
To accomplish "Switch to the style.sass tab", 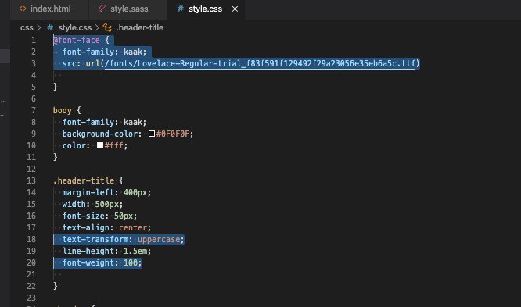I will [128, 9].
